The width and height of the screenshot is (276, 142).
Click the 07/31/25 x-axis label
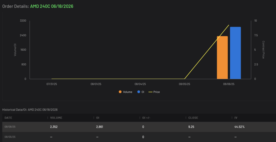pos(52,84)
